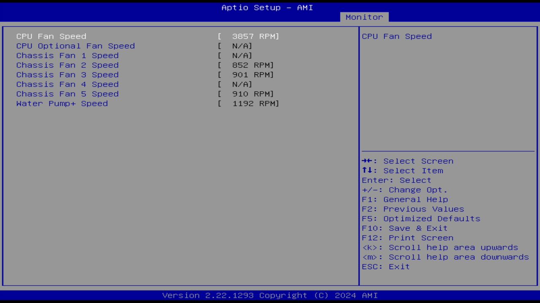This screenshot has height=303, width=540.
Task: Click N/A value for CPU Optional Fan
Action: pyautogui.click(x=235, y=46)
